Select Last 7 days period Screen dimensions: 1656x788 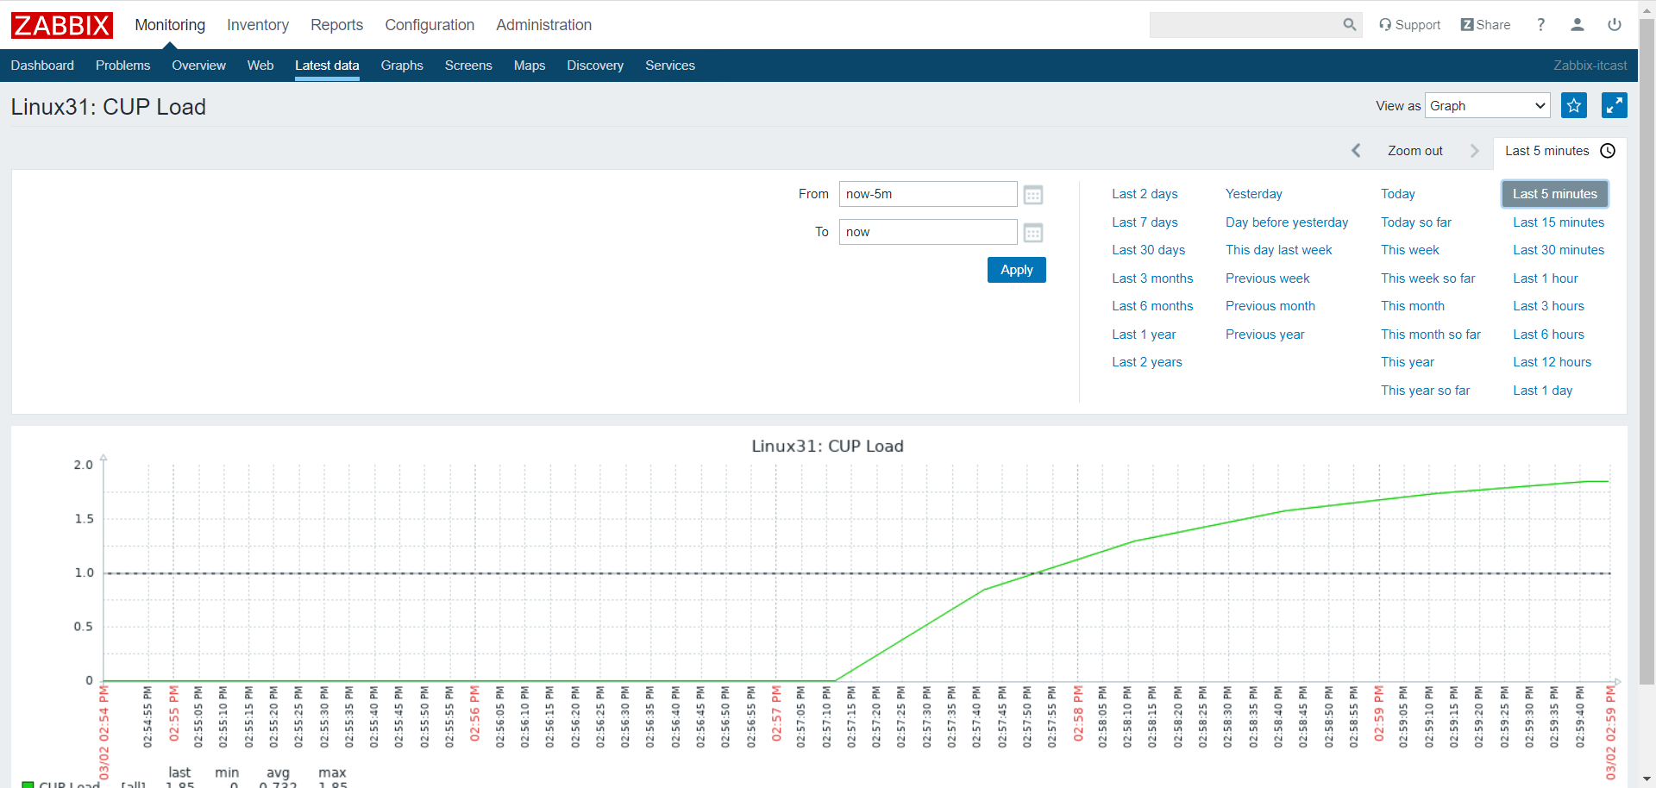[x=1145, y=222]
